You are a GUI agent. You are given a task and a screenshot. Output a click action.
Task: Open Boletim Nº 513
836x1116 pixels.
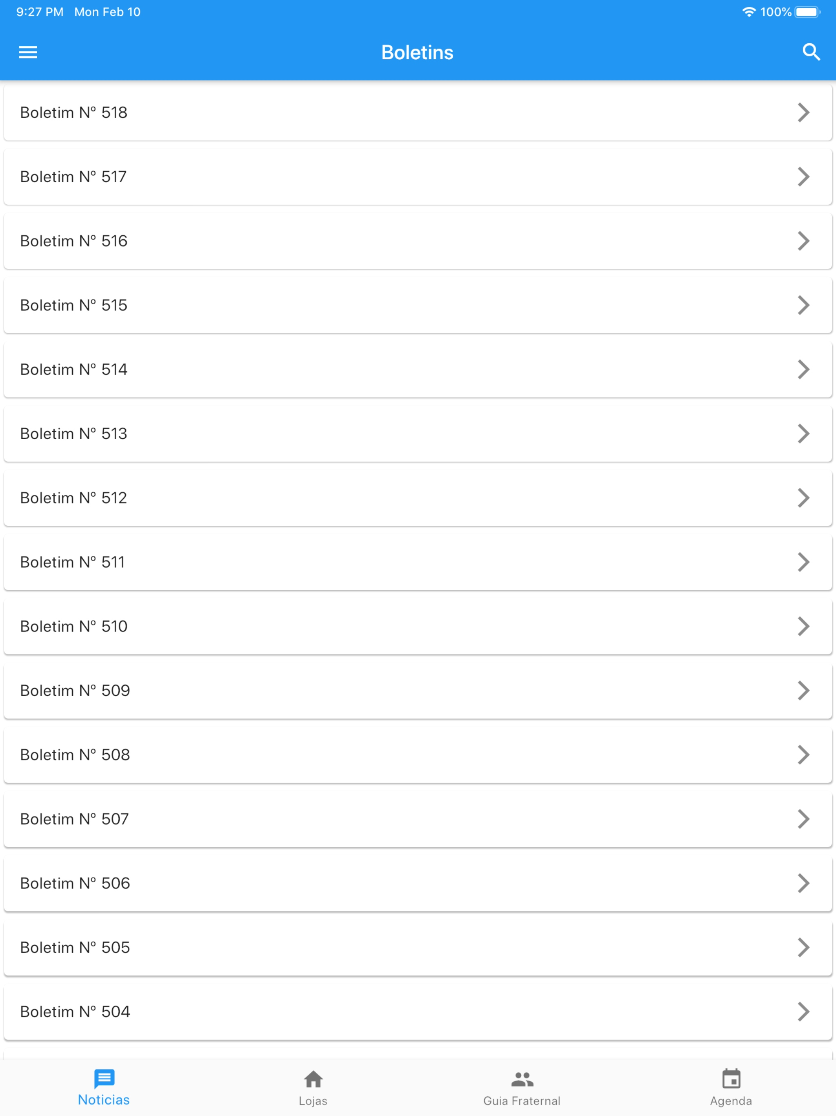pyautogui.click(x=418, y=433)
